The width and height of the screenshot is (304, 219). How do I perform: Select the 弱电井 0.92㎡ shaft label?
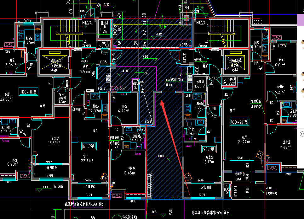(232, 81)
